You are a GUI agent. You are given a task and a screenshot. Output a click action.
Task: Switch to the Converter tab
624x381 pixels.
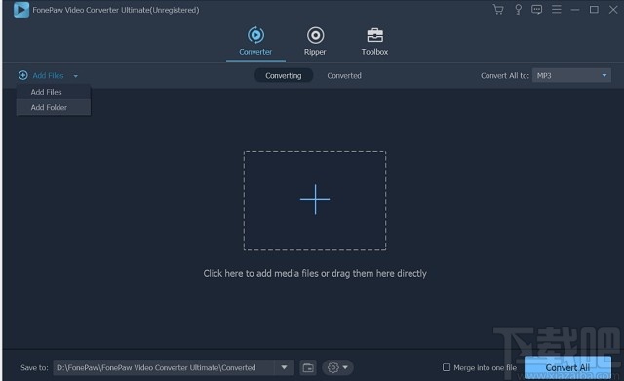(x=255, y=41)
